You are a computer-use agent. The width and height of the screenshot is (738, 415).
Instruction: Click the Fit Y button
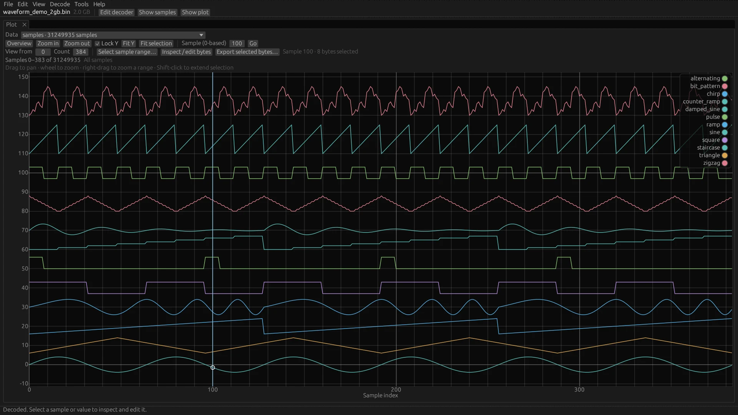click(x=128, y=43)
